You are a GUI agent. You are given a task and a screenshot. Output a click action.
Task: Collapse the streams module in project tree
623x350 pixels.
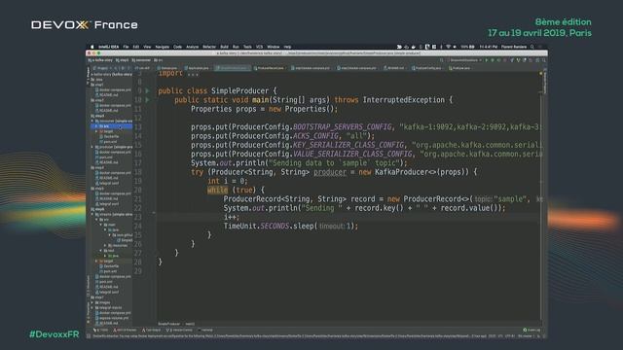92,214
